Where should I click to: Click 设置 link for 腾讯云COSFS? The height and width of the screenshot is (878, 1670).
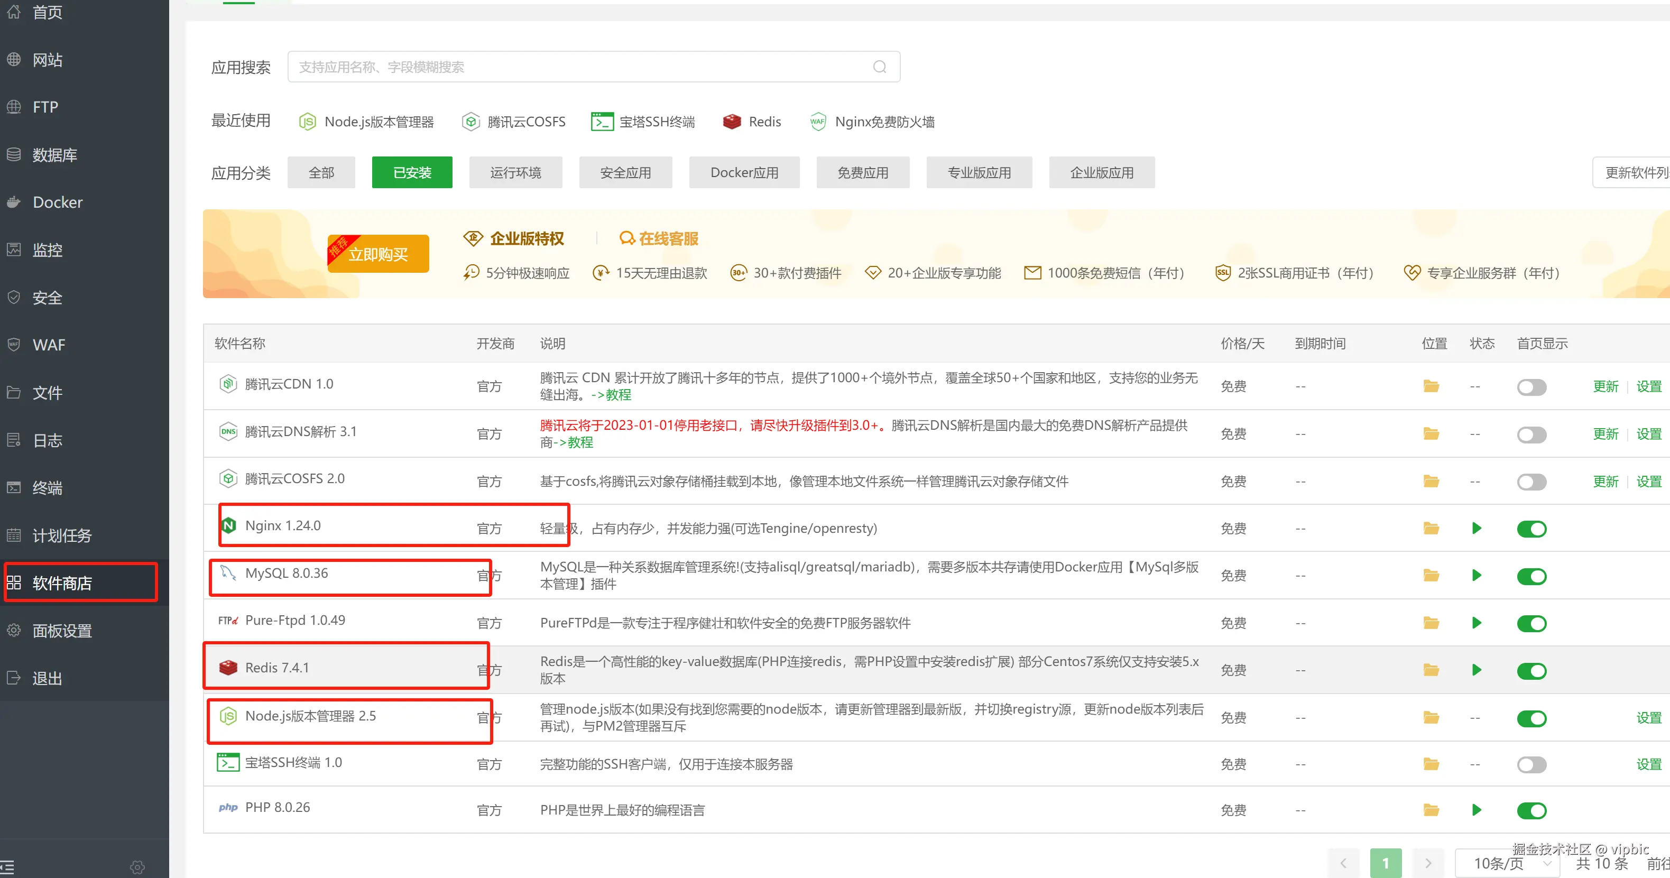coord(1649,482)
